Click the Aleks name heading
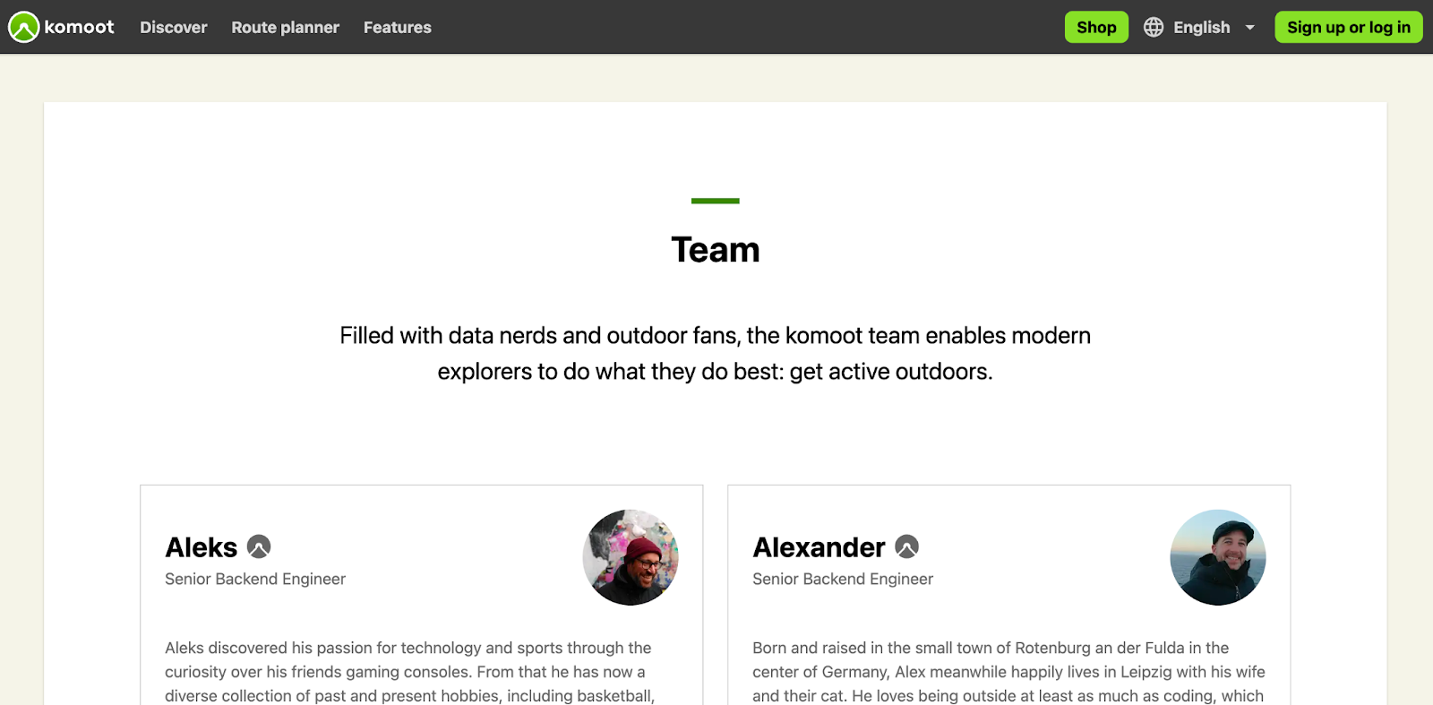Screen dimensions: 1433x705 202,547
